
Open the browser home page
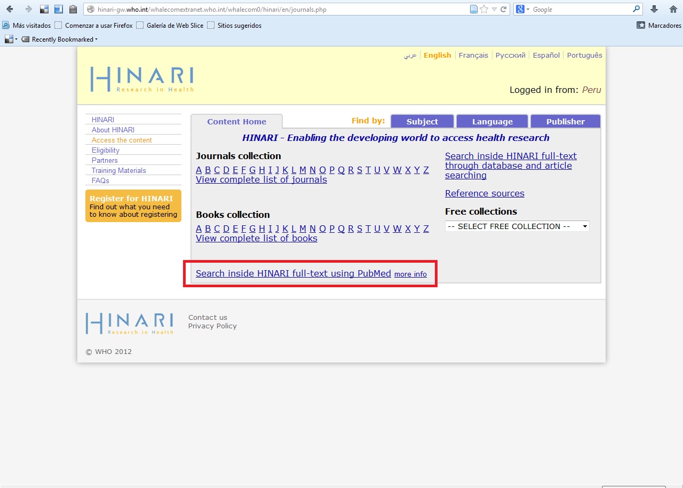pos(673,9)
